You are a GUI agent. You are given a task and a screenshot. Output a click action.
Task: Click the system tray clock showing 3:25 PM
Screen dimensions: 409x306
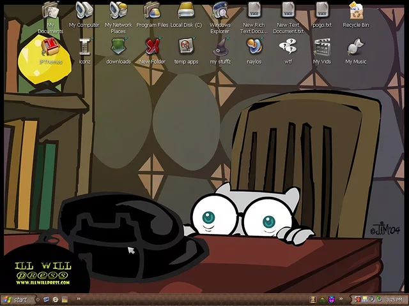click(394, 300)
